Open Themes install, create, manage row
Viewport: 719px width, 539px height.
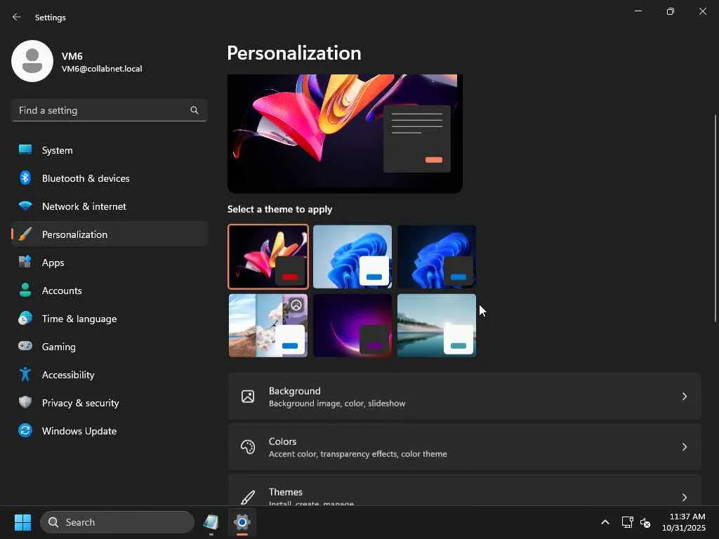(x=465, y=491)
